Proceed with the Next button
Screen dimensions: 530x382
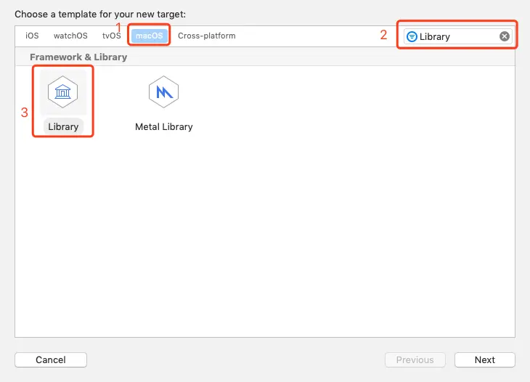click(485, 359)
